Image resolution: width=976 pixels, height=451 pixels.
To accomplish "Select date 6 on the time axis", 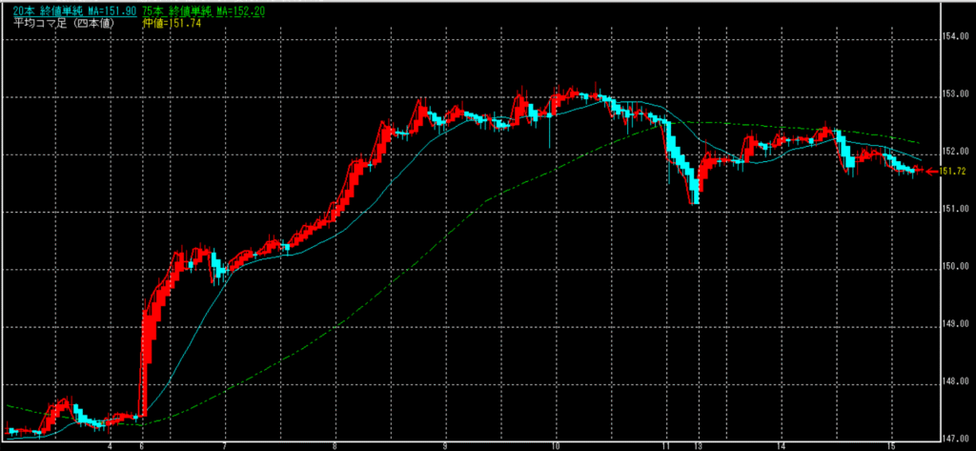I will 141,445.
